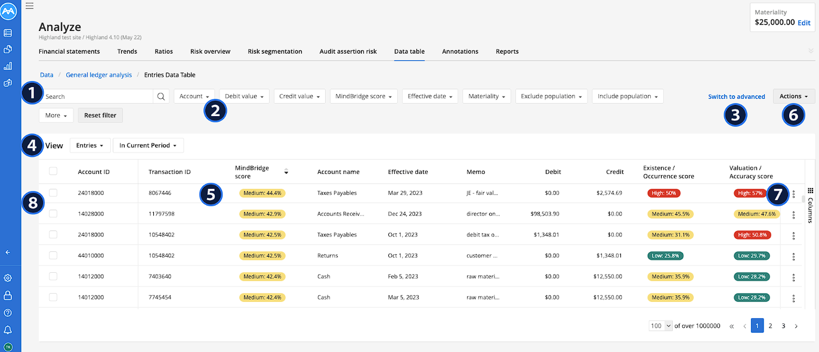Viewport: 819px width, 352px height.
Task: Go to page 2
Action: click(770, 326)
